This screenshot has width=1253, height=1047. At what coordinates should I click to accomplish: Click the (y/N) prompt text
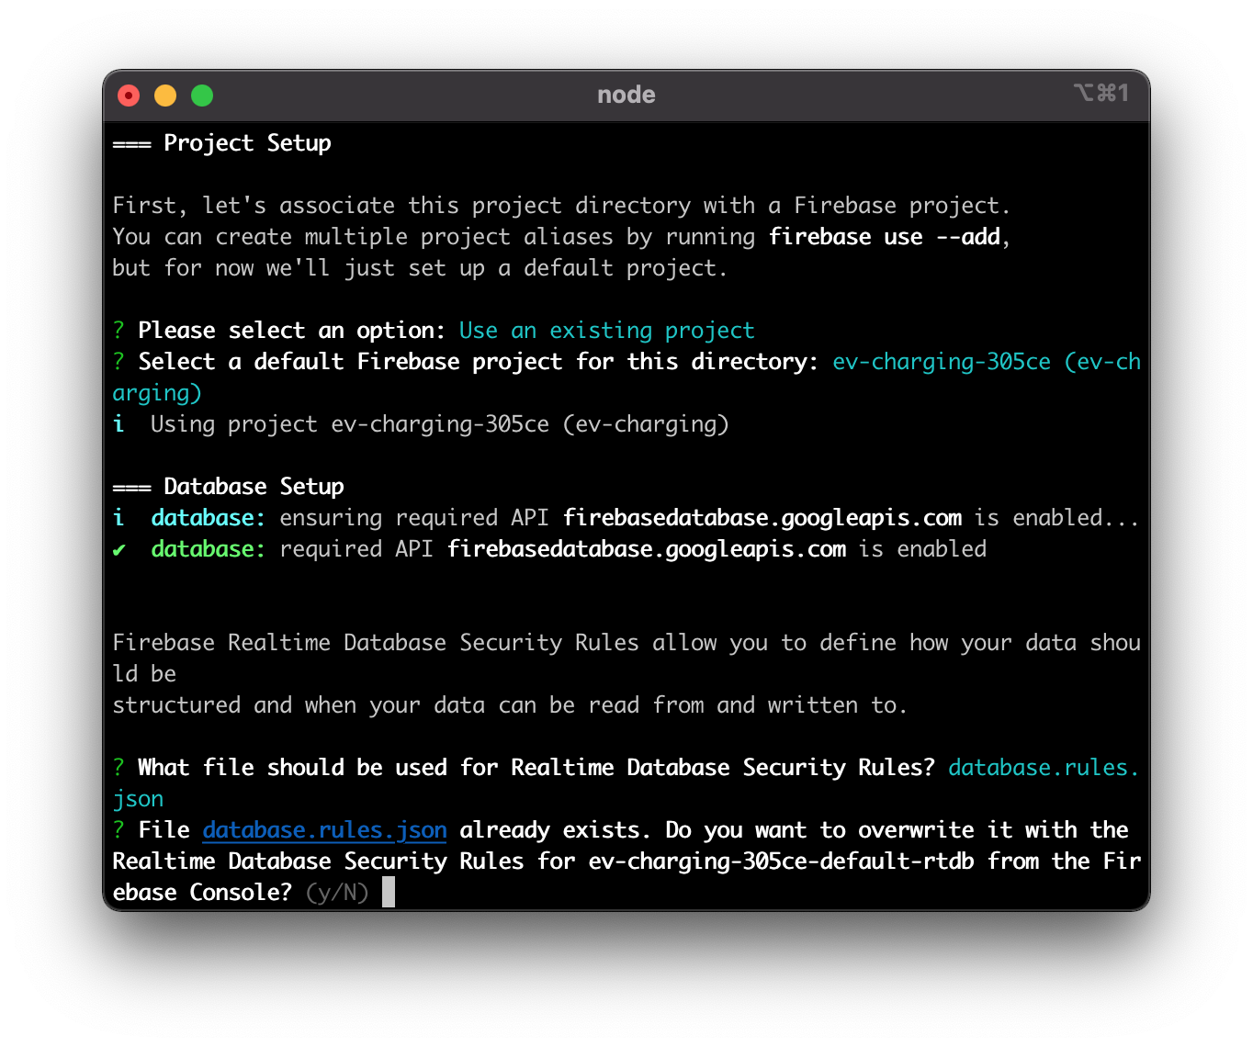[337, 893]
